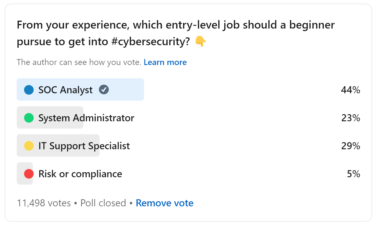Click the 23% result for System Administrator
The image size is (378, 225).
pos(351,118)
